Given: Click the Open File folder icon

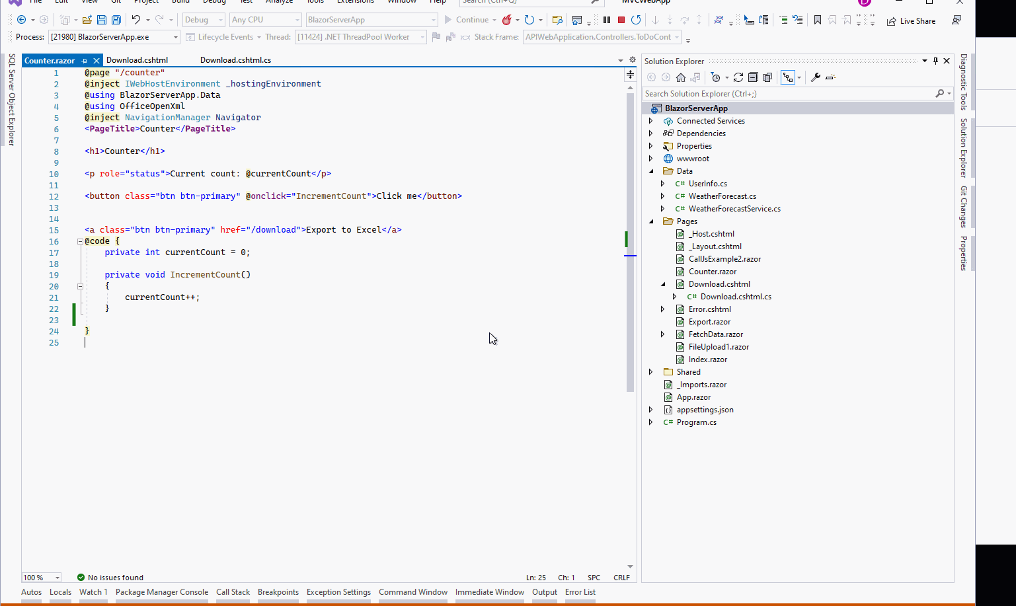Looking at the screenshot, I should [87, 20].
